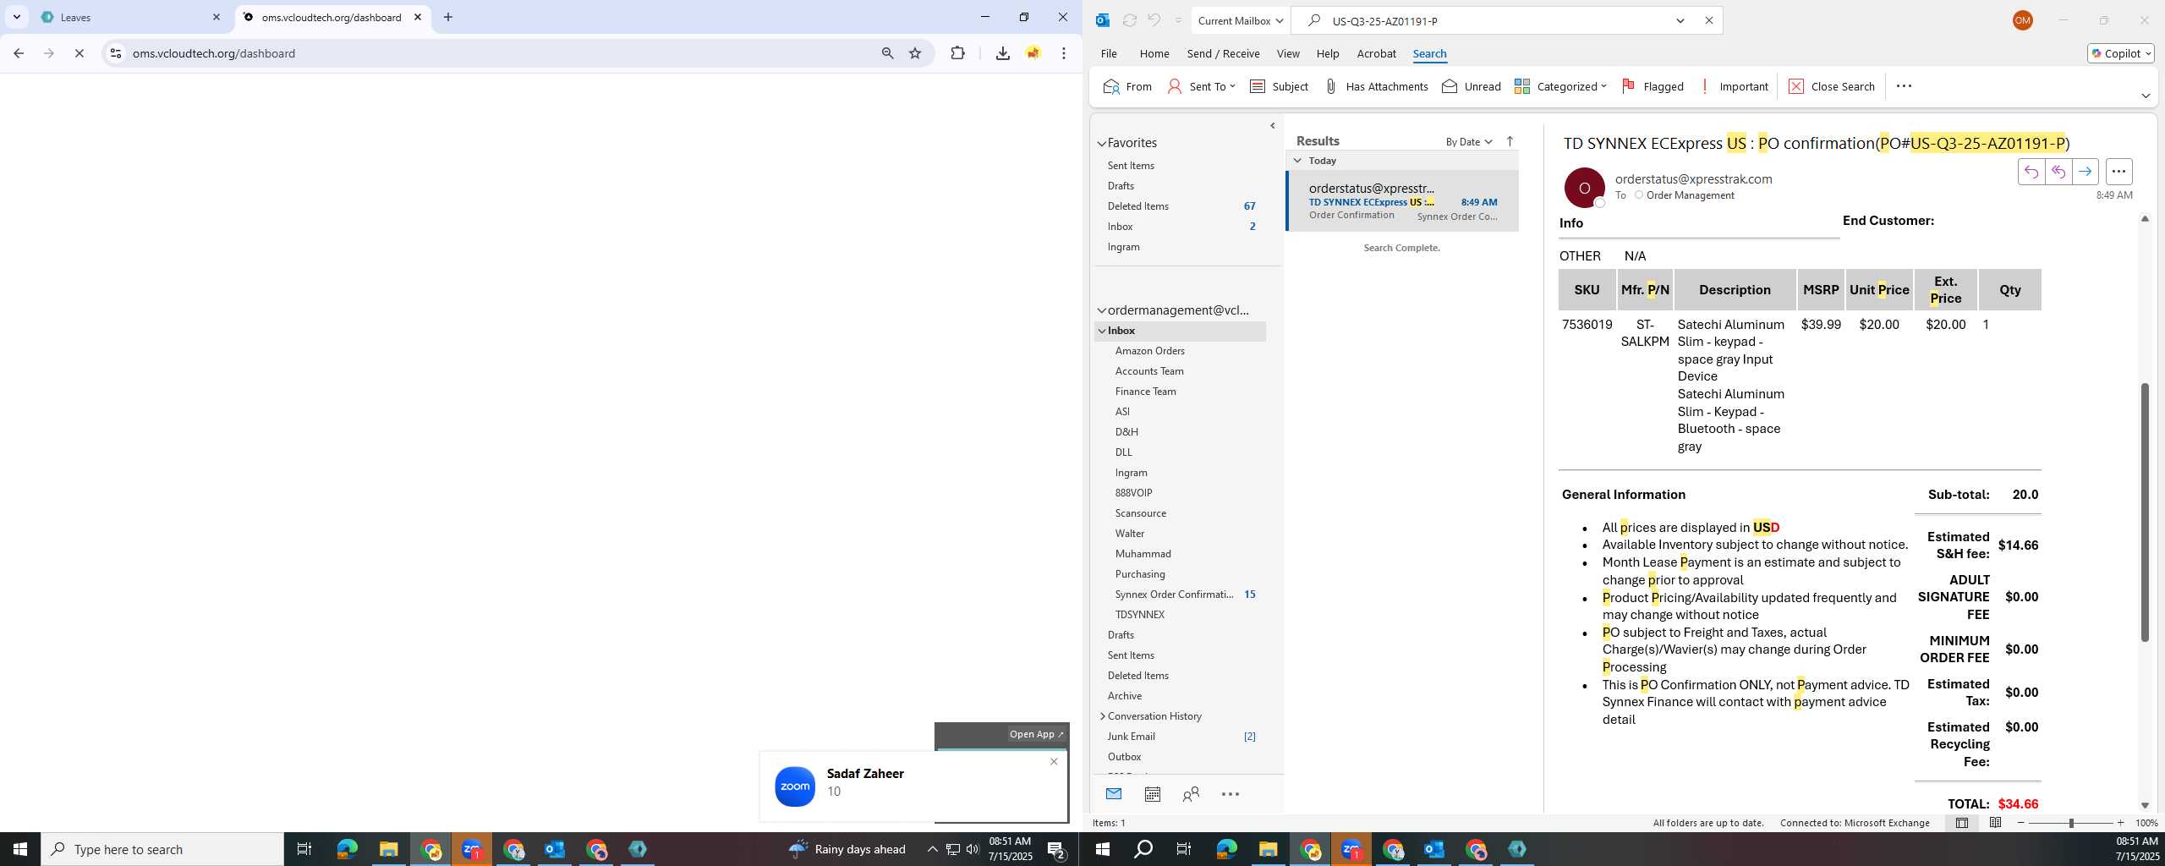The height and width of the screenshot is (866, 2165).
Task: Open the Current Mailbox scope dropdown
Action: (x=1240, y=20)
